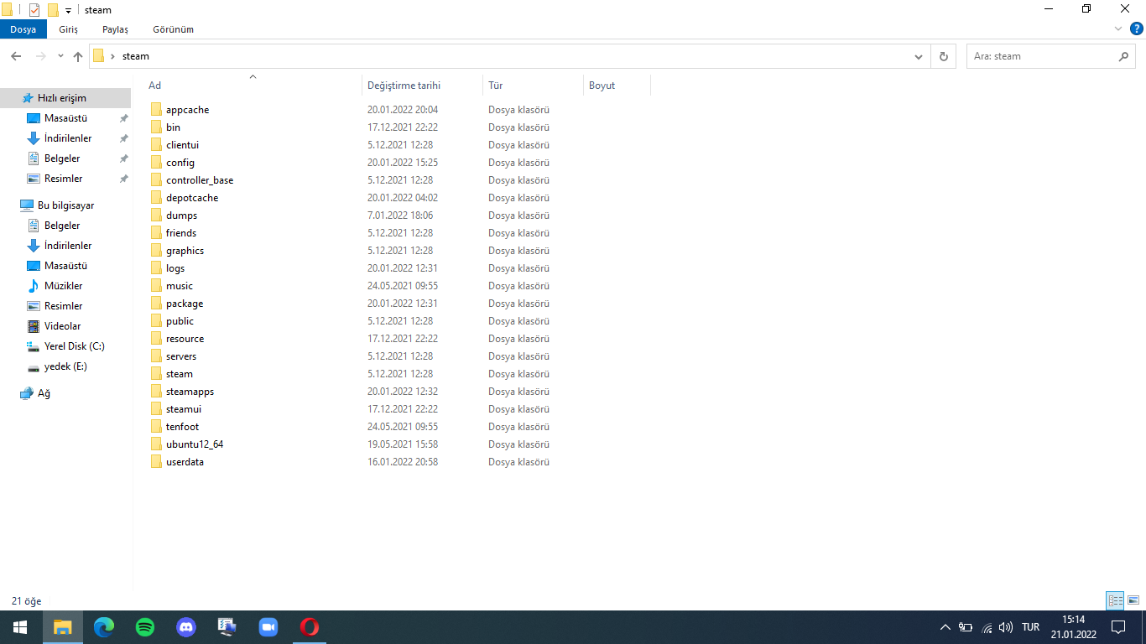Viewport: 1146px width, 644px height.
Task: Select Bu bilgisayar in navigation pane
Action: (x=65, y=205)
